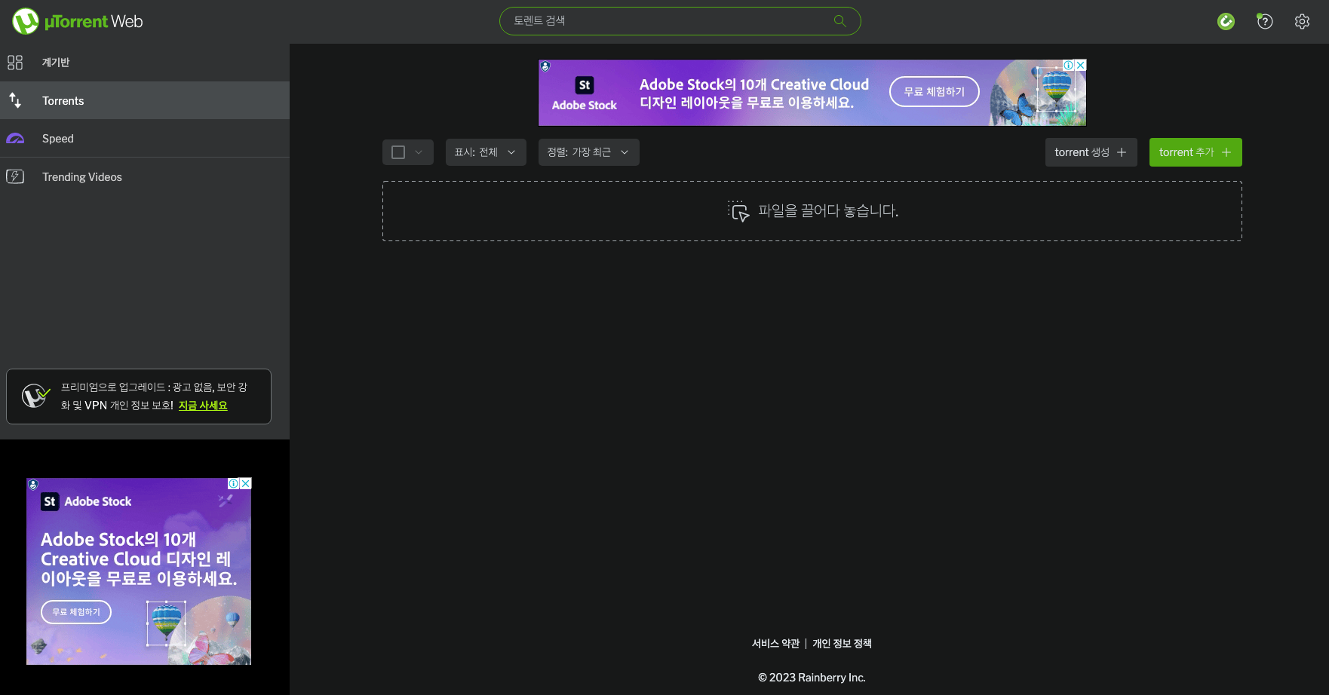This screenshot has height=695, width=1329.
Task: Click the green status check icon
Action: (1226, 21)
